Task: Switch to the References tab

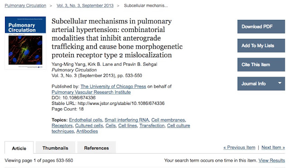Action: [x=96, y=148]
